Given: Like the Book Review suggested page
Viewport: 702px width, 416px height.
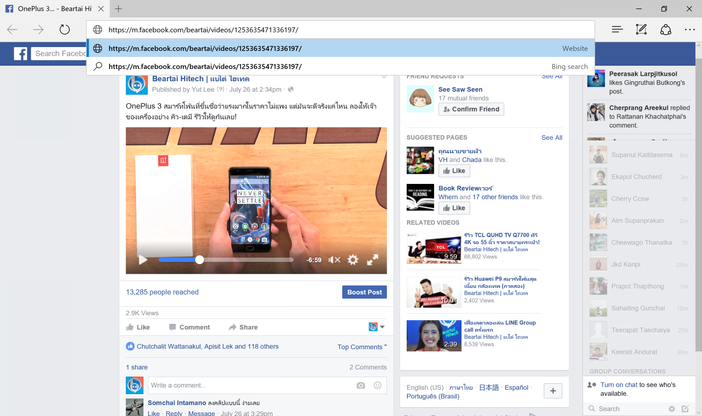Looking at the screenshot, I should tap(454, 208).
